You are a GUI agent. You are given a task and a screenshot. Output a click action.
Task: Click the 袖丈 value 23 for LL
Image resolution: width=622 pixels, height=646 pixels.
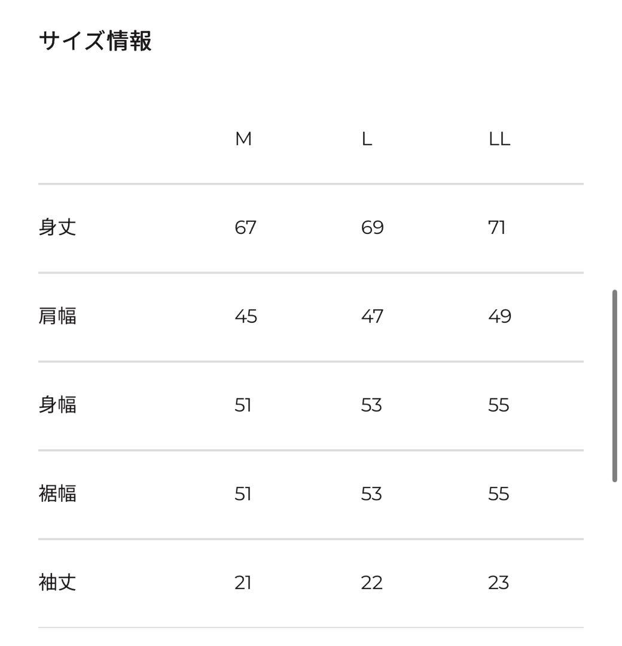click(x=498, y=582)
